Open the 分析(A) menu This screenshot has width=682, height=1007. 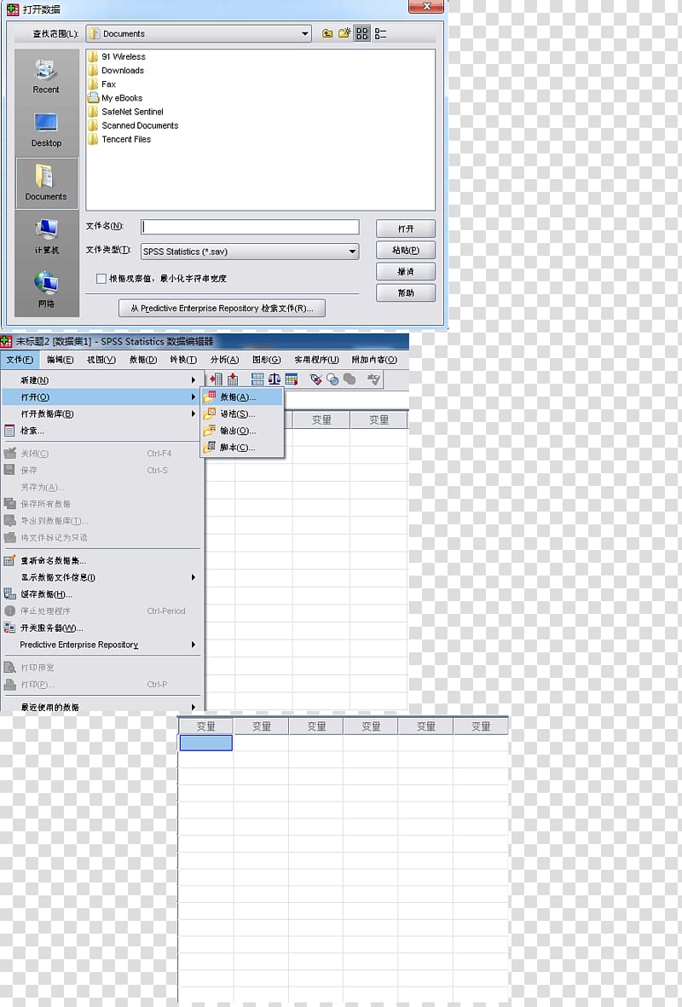tap(225, 360)
